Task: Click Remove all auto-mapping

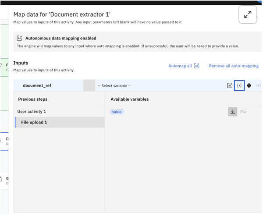Action: (234, 66)
